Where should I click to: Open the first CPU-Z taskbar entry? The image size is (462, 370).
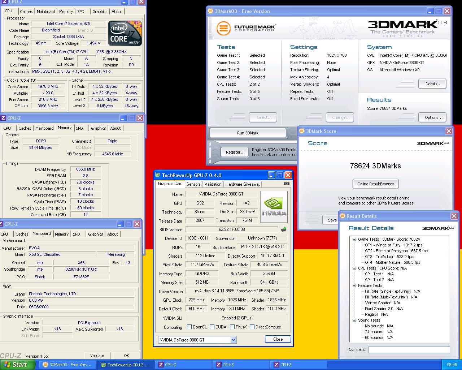coord(183,365)
